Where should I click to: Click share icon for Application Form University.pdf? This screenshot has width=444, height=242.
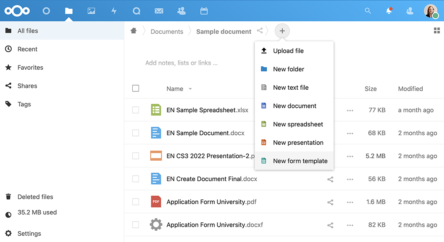tap(330, 202)
